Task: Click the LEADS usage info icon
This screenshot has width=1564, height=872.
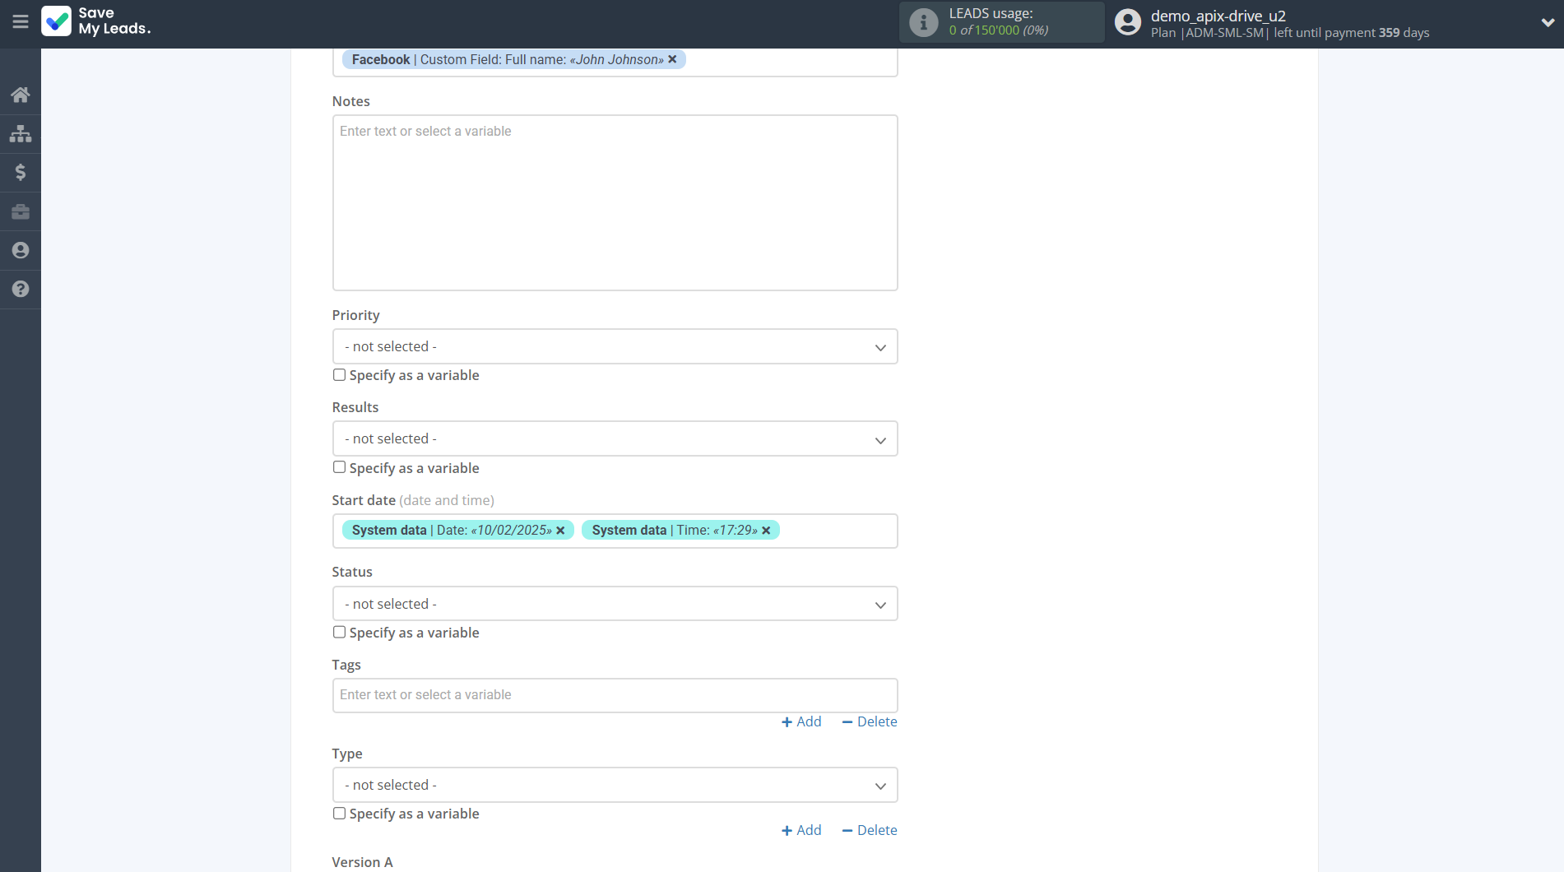Action: point(923,22)
